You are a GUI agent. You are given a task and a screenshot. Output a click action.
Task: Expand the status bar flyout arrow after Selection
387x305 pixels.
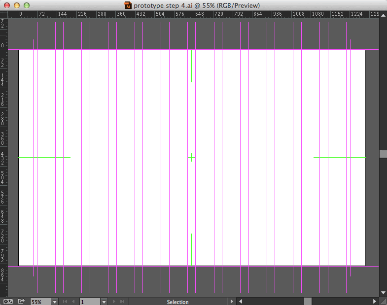point(232,302)
